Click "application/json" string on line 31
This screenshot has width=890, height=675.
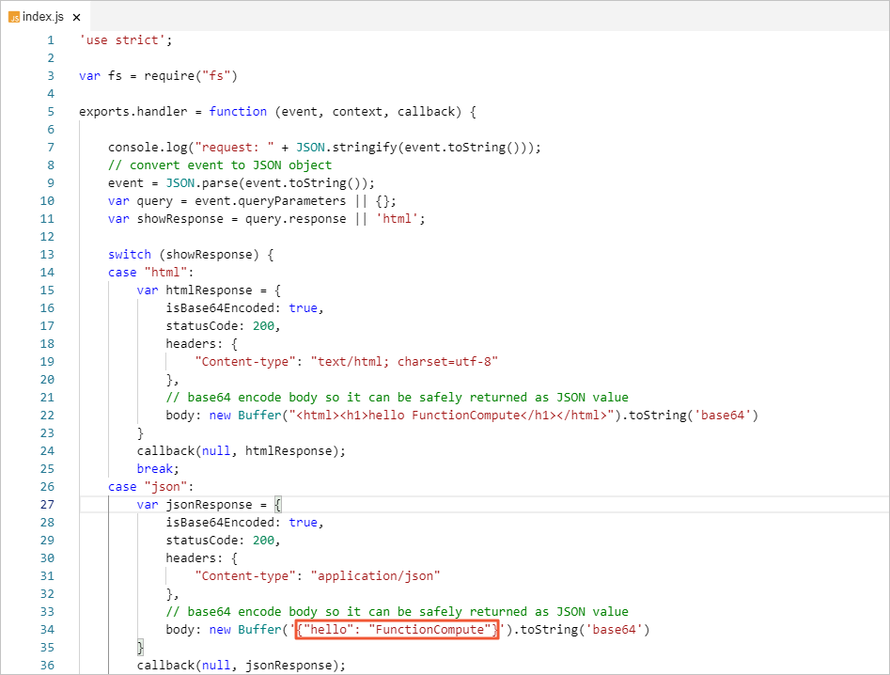[375, 576]
